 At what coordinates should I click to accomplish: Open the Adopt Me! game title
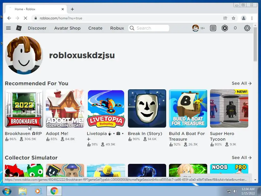click(57, 133)
